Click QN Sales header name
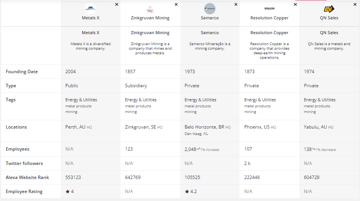The height and width of the screenshot is (201, 360). [x=329, y=18]
